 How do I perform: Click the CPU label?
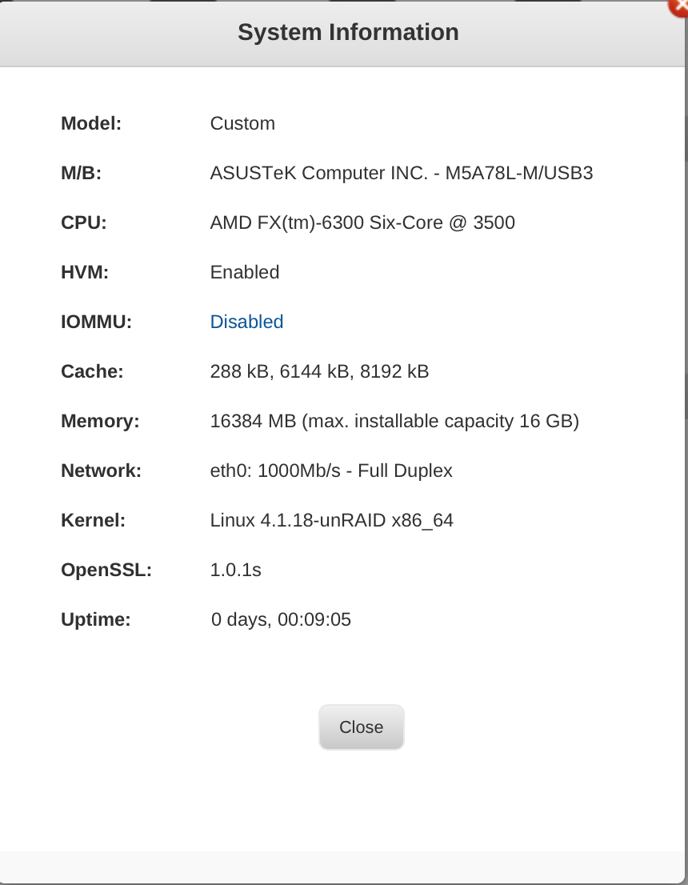[83, 222]
